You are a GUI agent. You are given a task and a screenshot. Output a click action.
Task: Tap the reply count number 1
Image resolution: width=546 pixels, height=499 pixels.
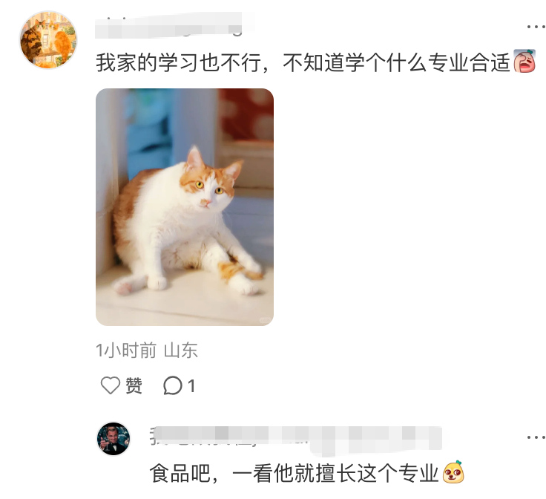(191, 386)
